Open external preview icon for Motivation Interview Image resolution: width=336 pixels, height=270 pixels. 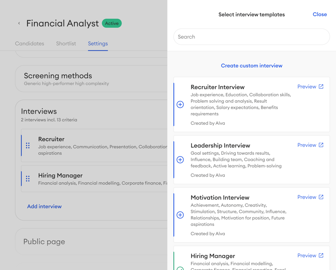[x=321, y=197]
